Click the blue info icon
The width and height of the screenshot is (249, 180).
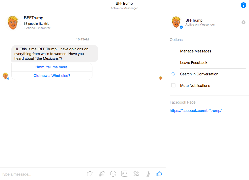click(243, 5)
